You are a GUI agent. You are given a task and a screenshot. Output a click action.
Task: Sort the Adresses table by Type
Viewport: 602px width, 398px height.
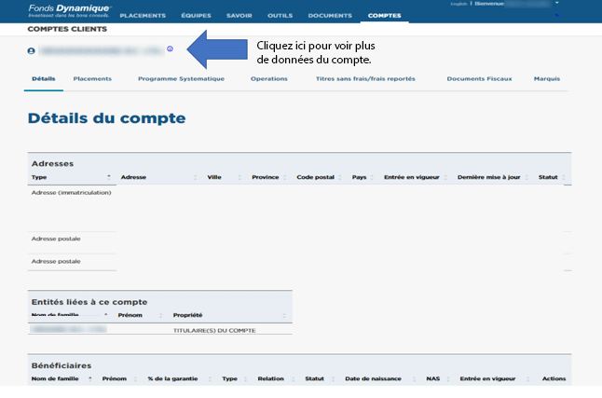109,177
